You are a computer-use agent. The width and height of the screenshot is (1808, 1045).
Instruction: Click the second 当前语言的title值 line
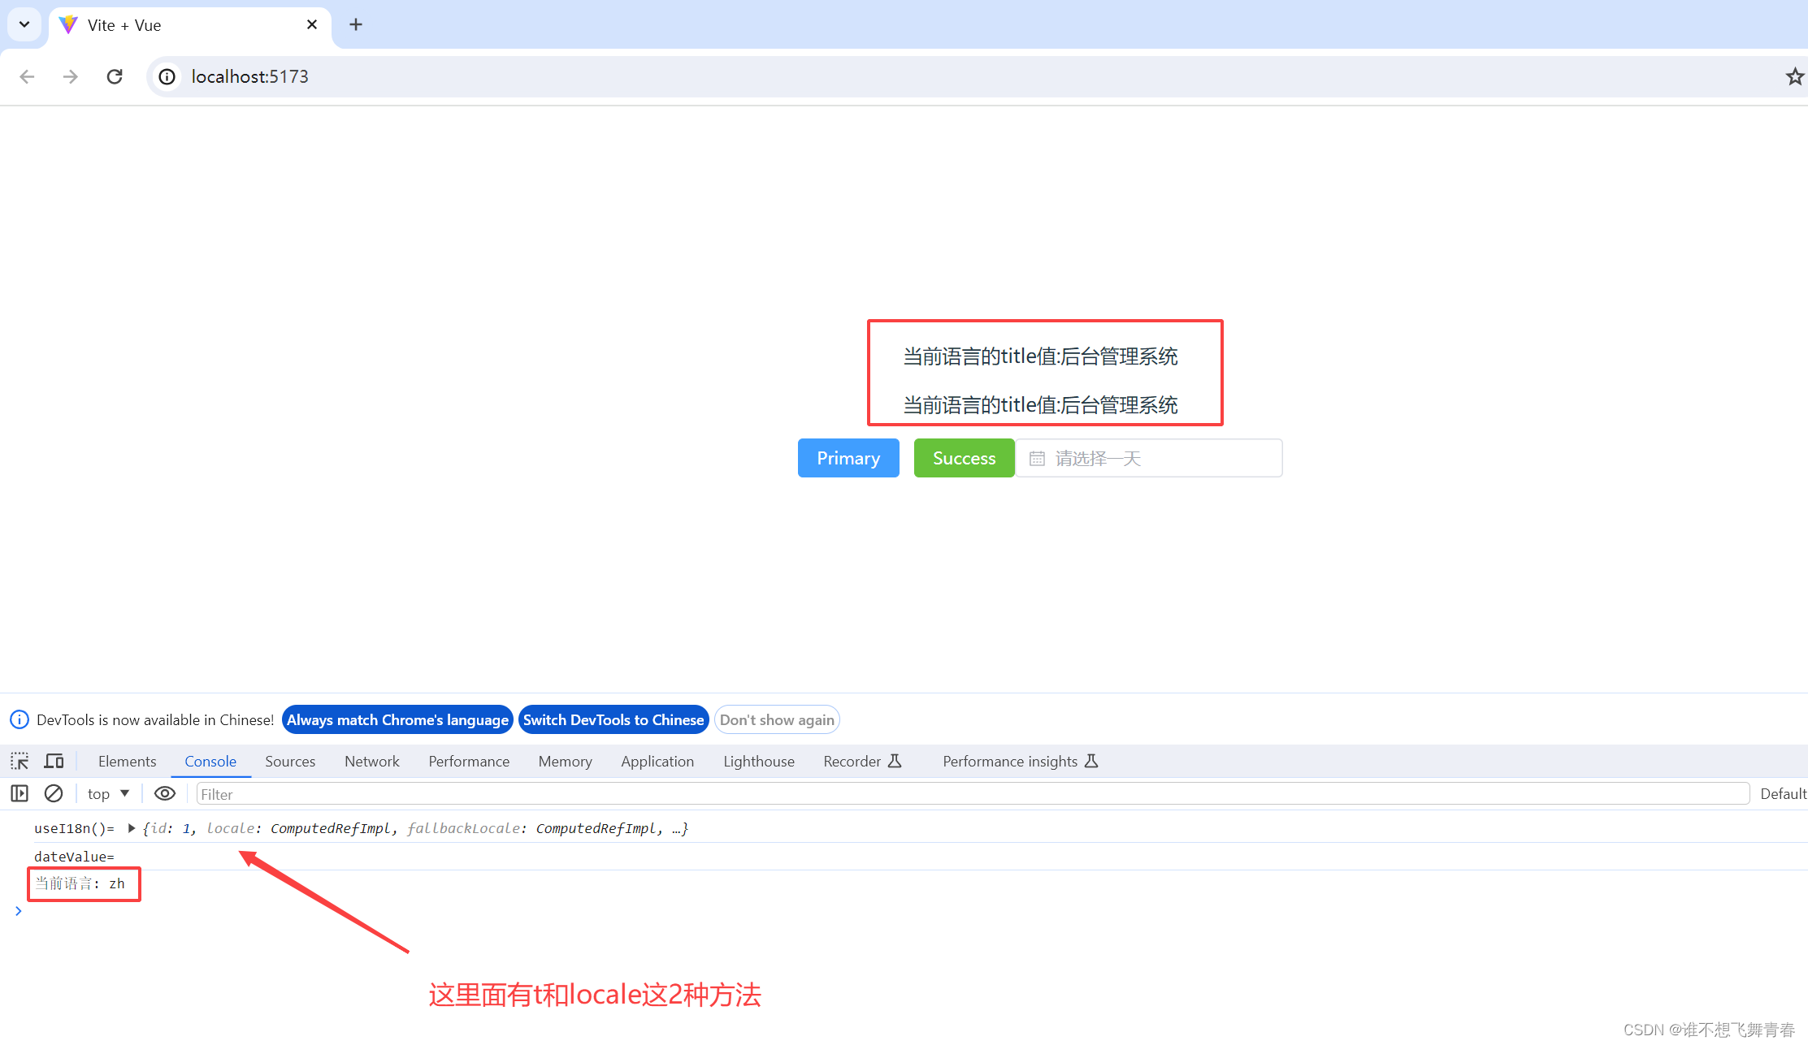tap(1040, 405)
